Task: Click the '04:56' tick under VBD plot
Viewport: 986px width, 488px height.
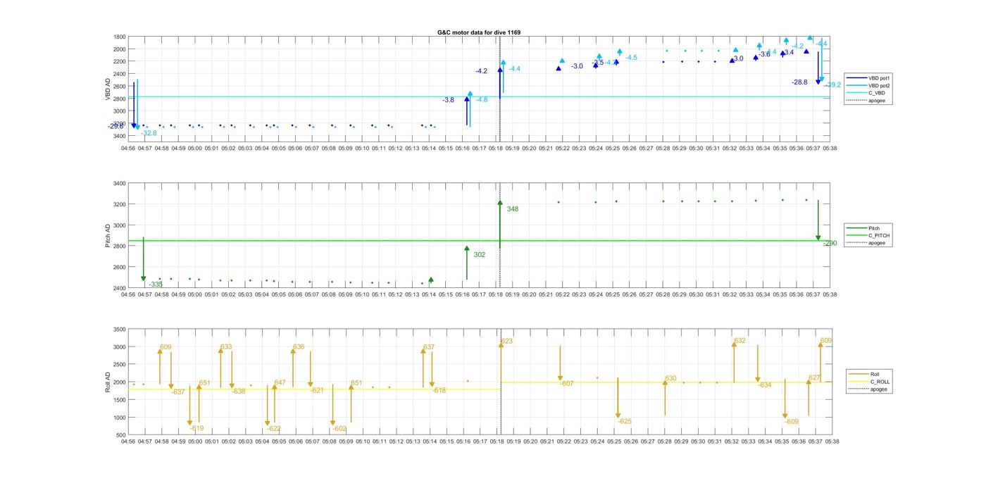Action: point(128,148)
